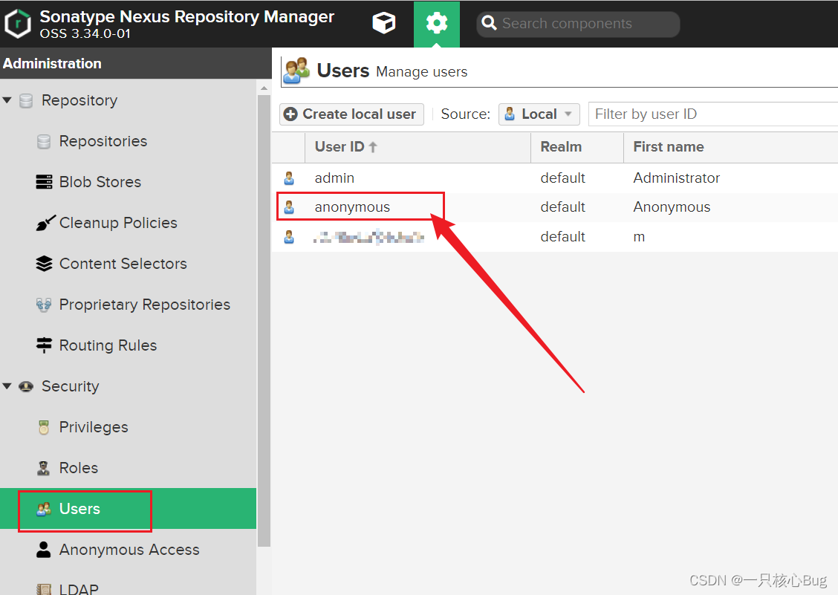This screenshot has height=595, width=838.
Task: Click the default realm cell for anonymous
Action: (x=563, y=207)
